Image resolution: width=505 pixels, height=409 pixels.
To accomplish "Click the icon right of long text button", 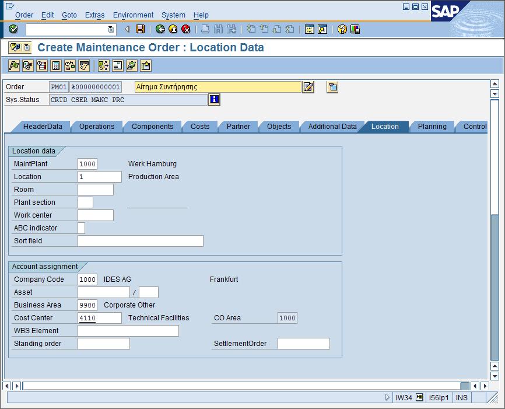I will [332, 87].
